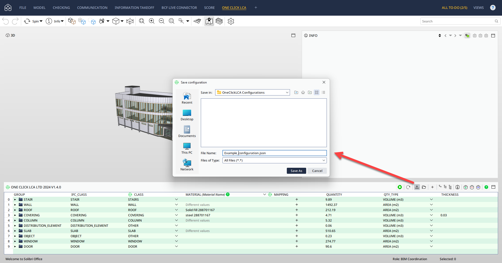Toggle the map marker button in toolbar
The height and width of the screenshot is (263, 502).
pos(209,21)
